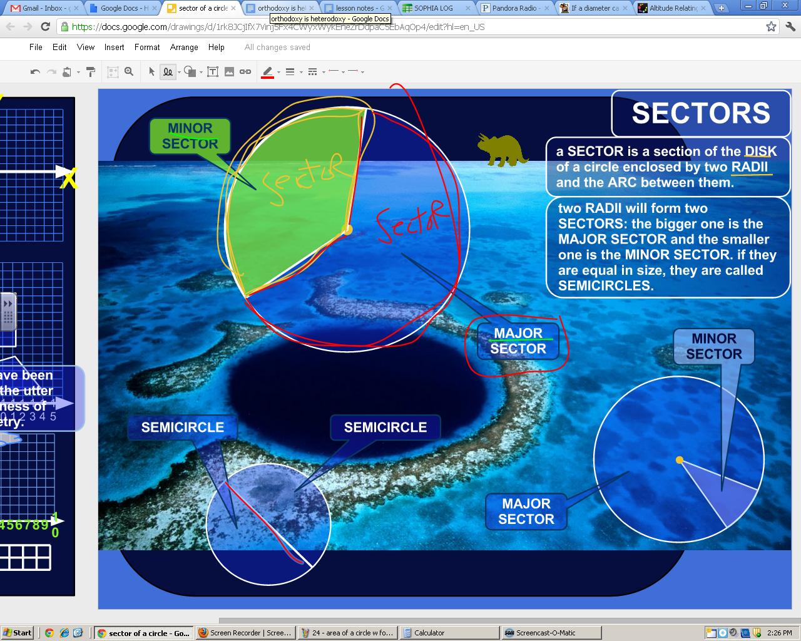Click the All changes saved text
The width and height of the screenshot is (801, 641).
click(x=277, y=47)
